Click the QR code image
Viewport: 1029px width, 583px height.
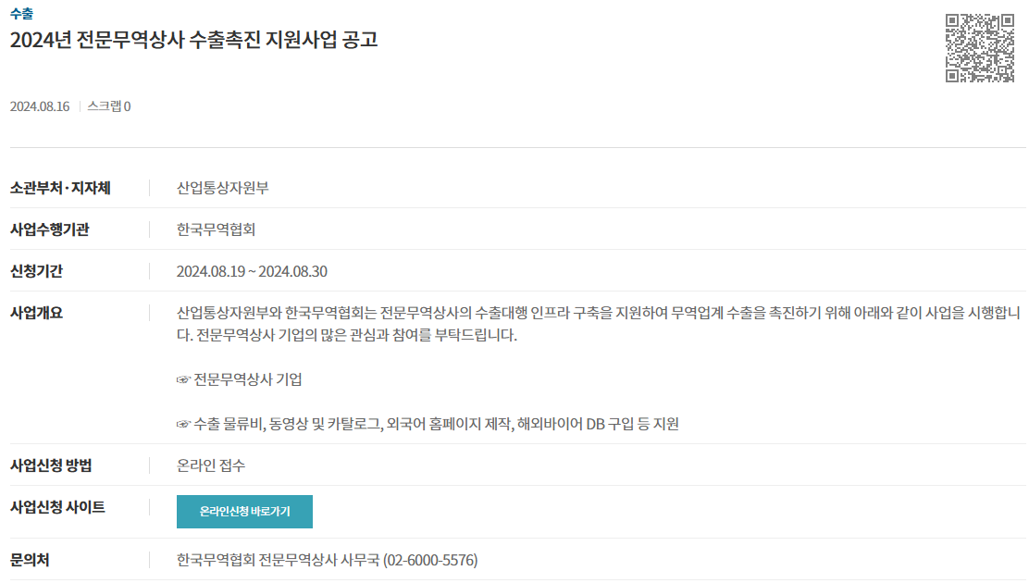(x=980, y=48)
